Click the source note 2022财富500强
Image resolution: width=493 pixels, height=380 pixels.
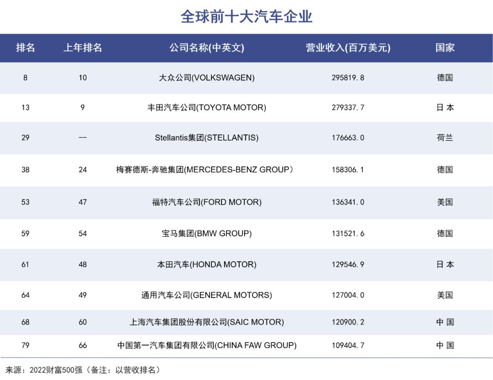click(x=56, y=370)
